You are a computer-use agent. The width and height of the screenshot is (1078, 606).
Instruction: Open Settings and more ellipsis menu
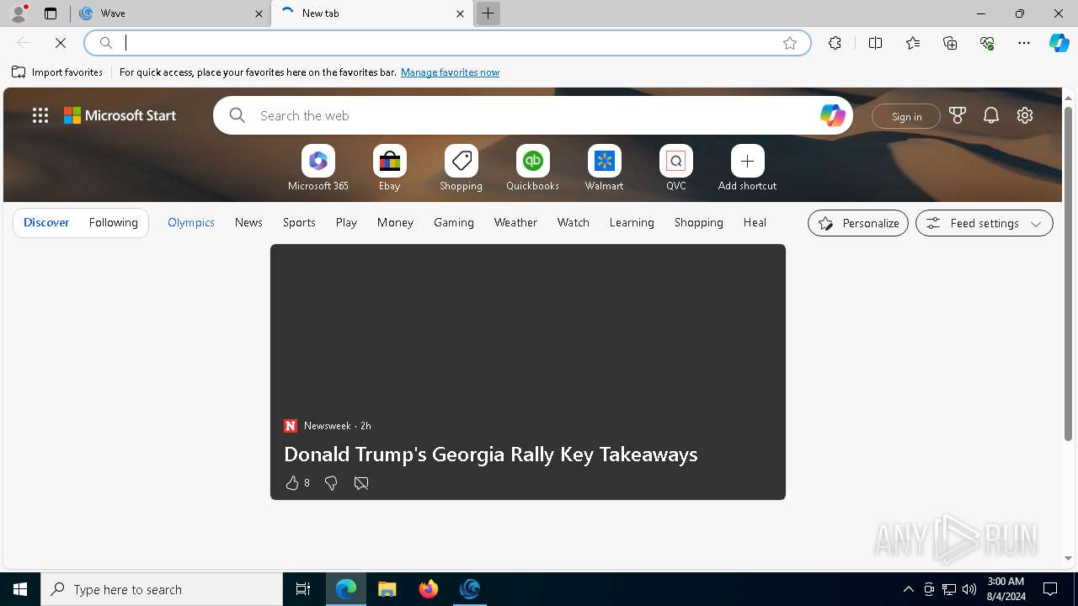1024,43
